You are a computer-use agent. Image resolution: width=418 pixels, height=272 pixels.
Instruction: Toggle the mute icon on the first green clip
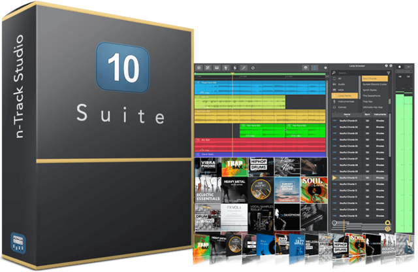243,126
